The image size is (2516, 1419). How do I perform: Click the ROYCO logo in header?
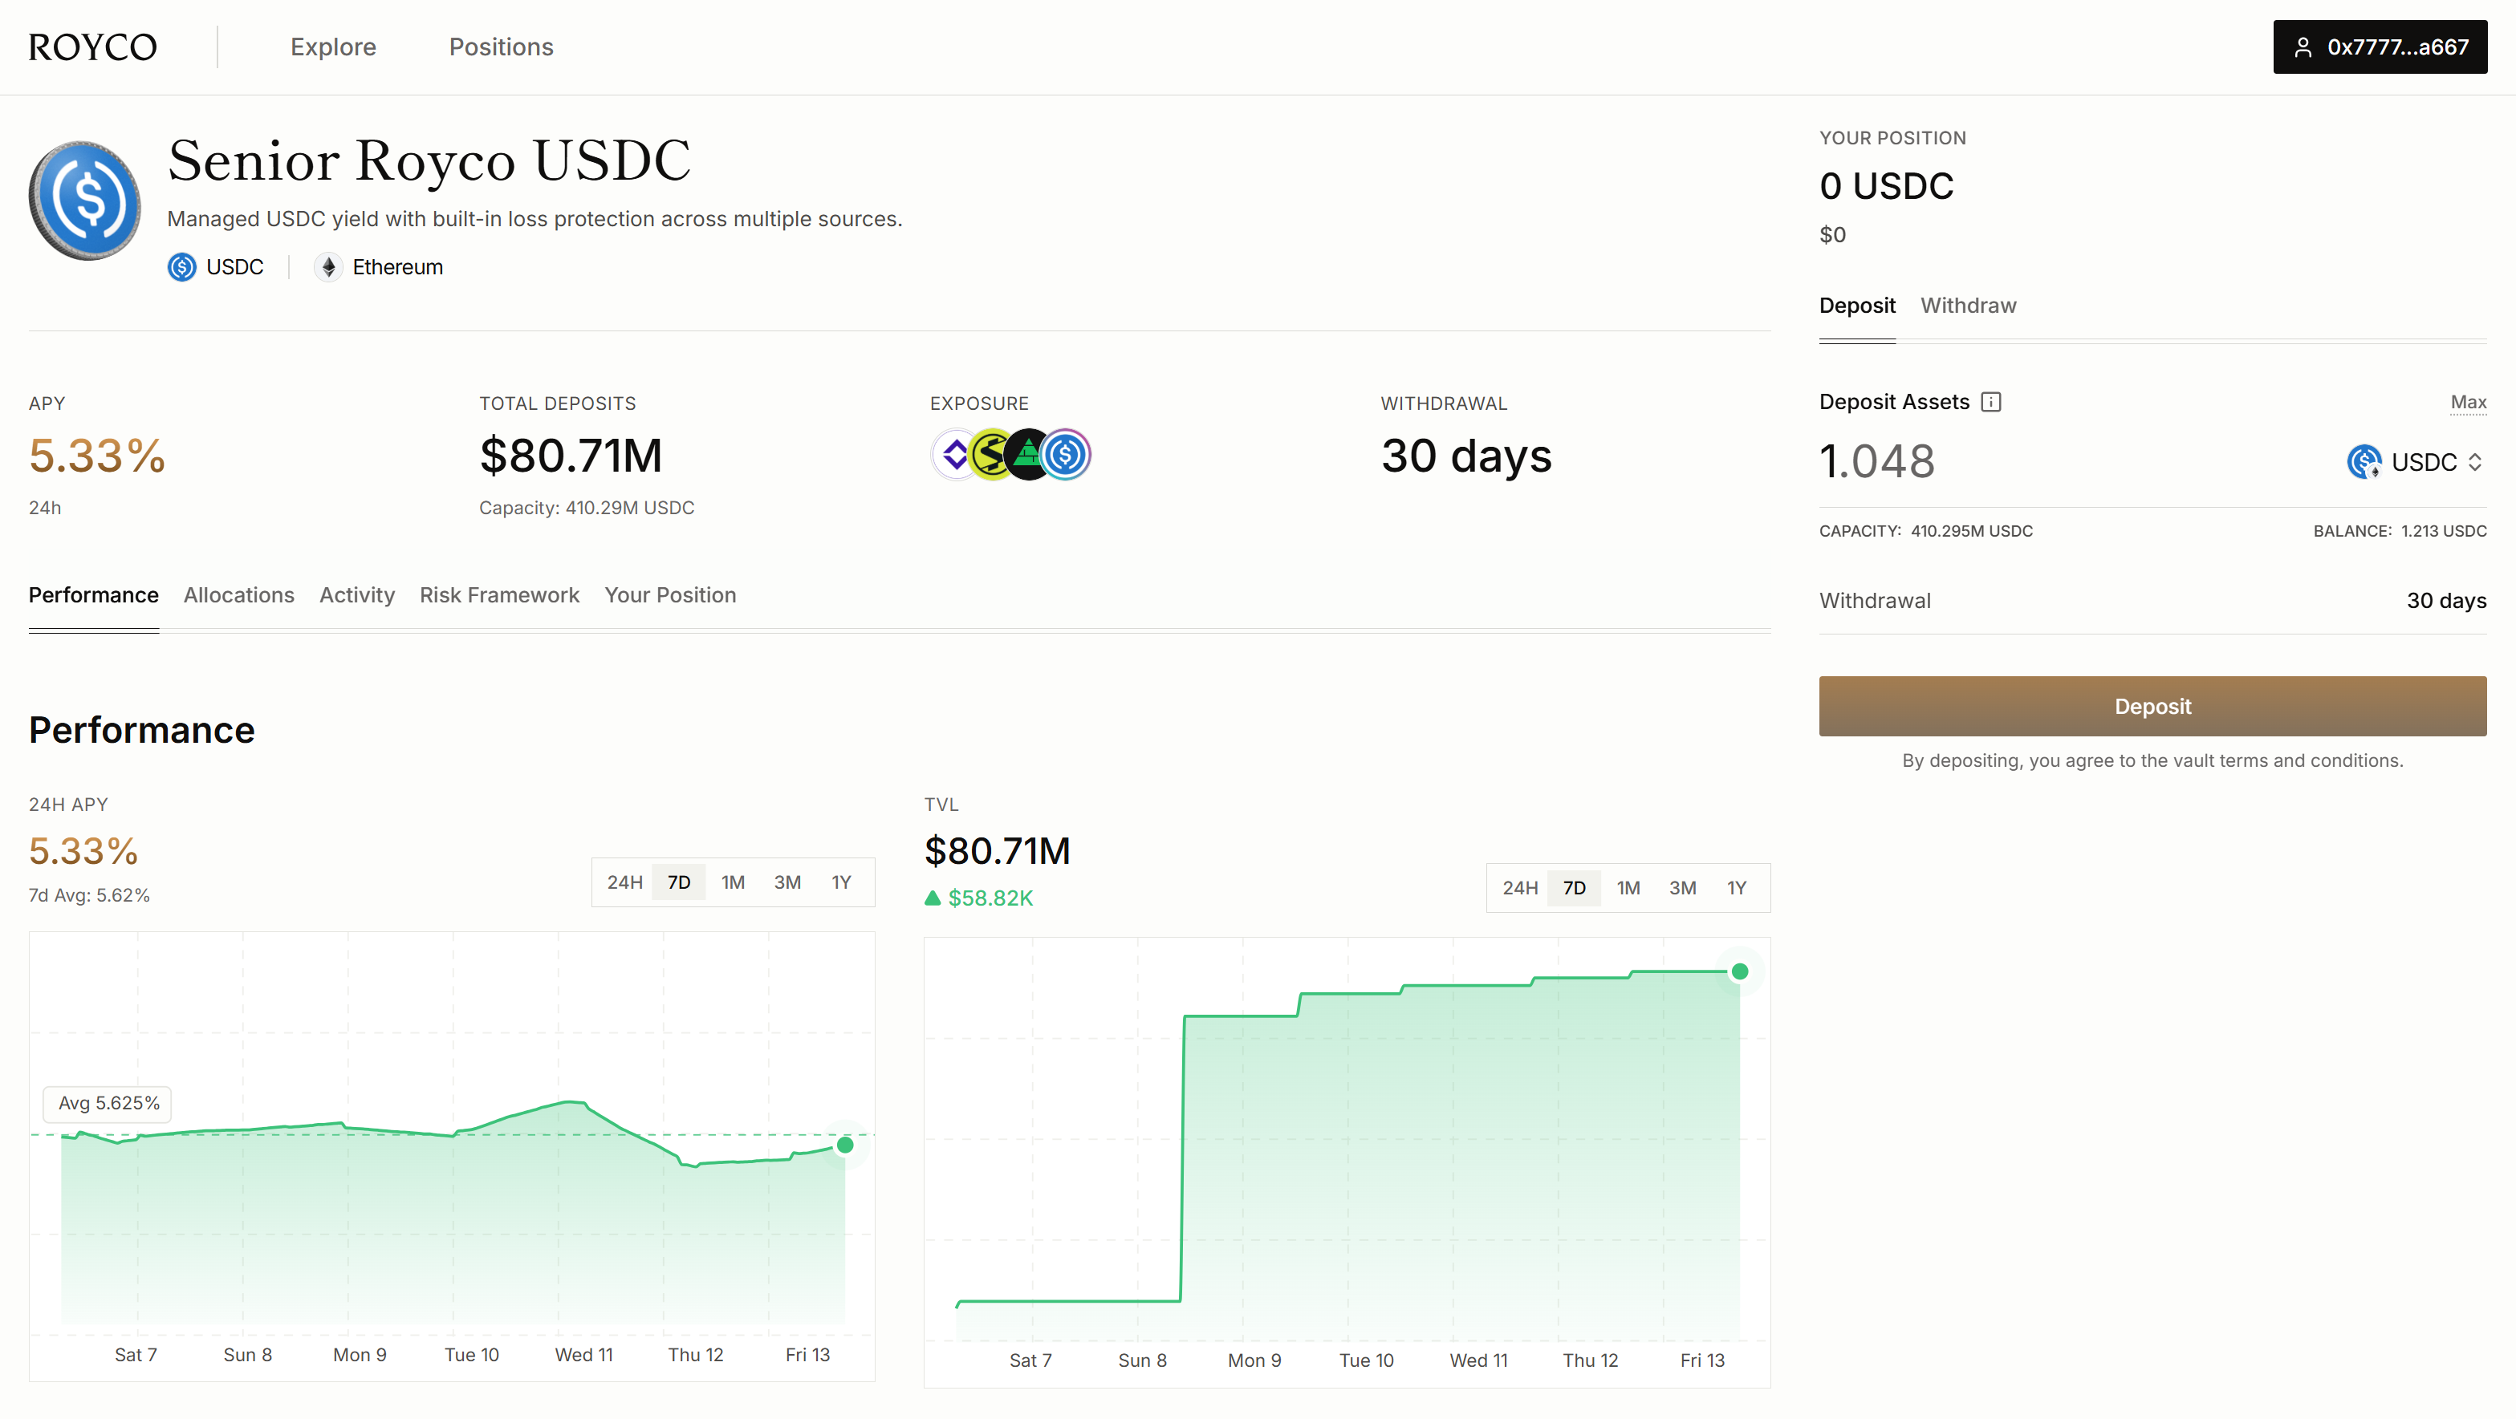[93, 47]
